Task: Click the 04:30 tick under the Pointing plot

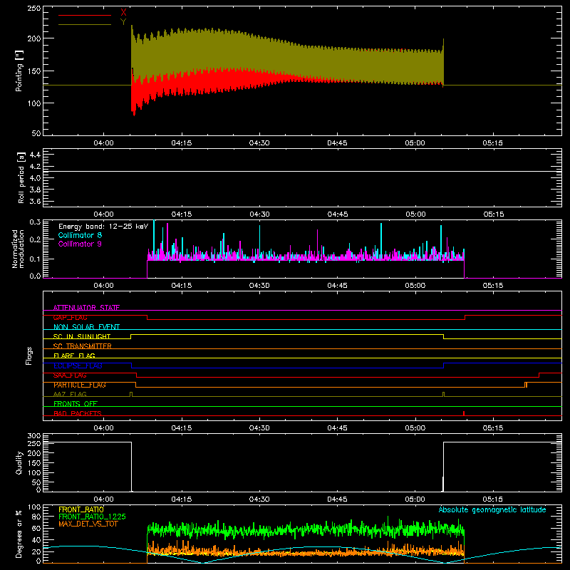Action: [x=259, y=143]
